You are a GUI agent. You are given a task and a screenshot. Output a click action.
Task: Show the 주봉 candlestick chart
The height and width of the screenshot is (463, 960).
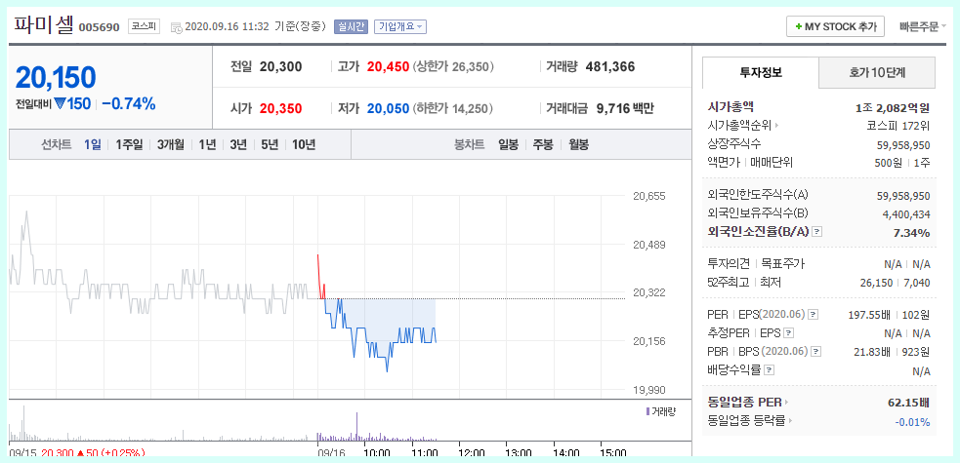tap(543, 145)
